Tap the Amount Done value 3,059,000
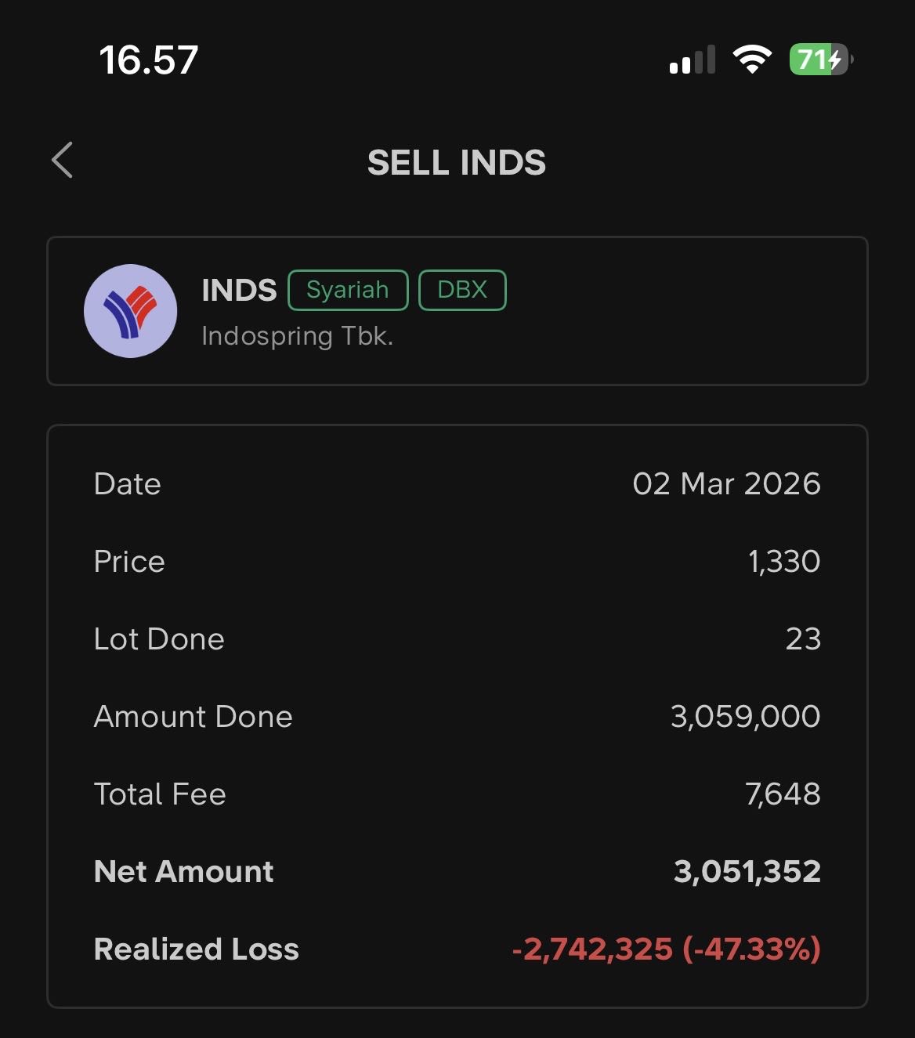Viewport: 915px width, 1038px height. pos(745,717)
